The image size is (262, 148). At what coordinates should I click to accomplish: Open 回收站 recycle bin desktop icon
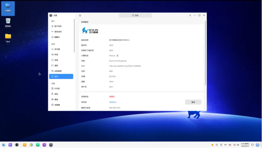[8, 23]
